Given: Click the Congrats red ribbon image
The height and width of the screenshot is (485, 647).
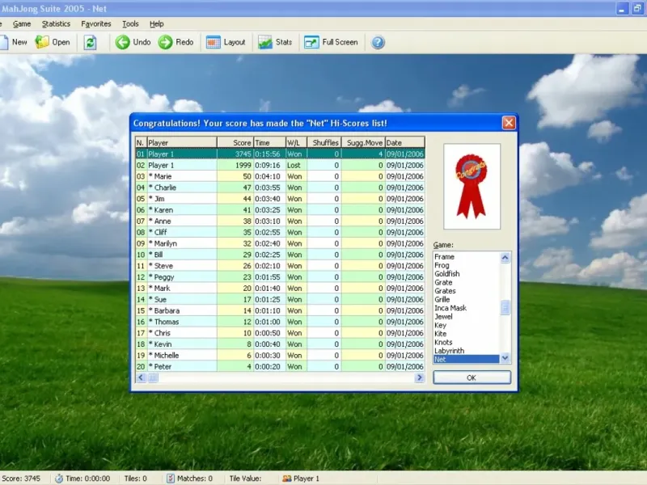Looking at the screenshot, I should coord(472,187).
